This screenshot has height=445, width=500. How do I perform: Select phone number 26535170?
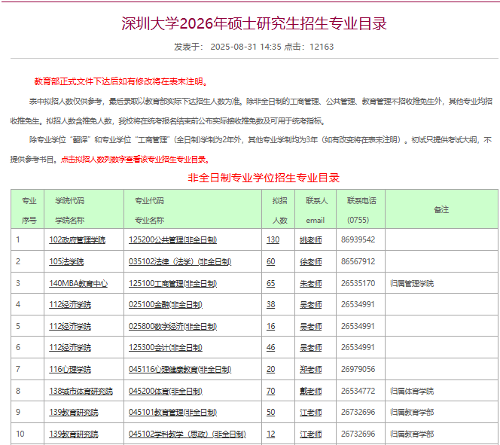coord(358,283)
